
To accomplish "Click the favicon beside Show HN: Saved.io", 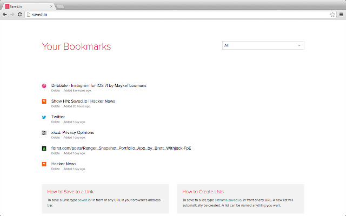I will (44, 102).
